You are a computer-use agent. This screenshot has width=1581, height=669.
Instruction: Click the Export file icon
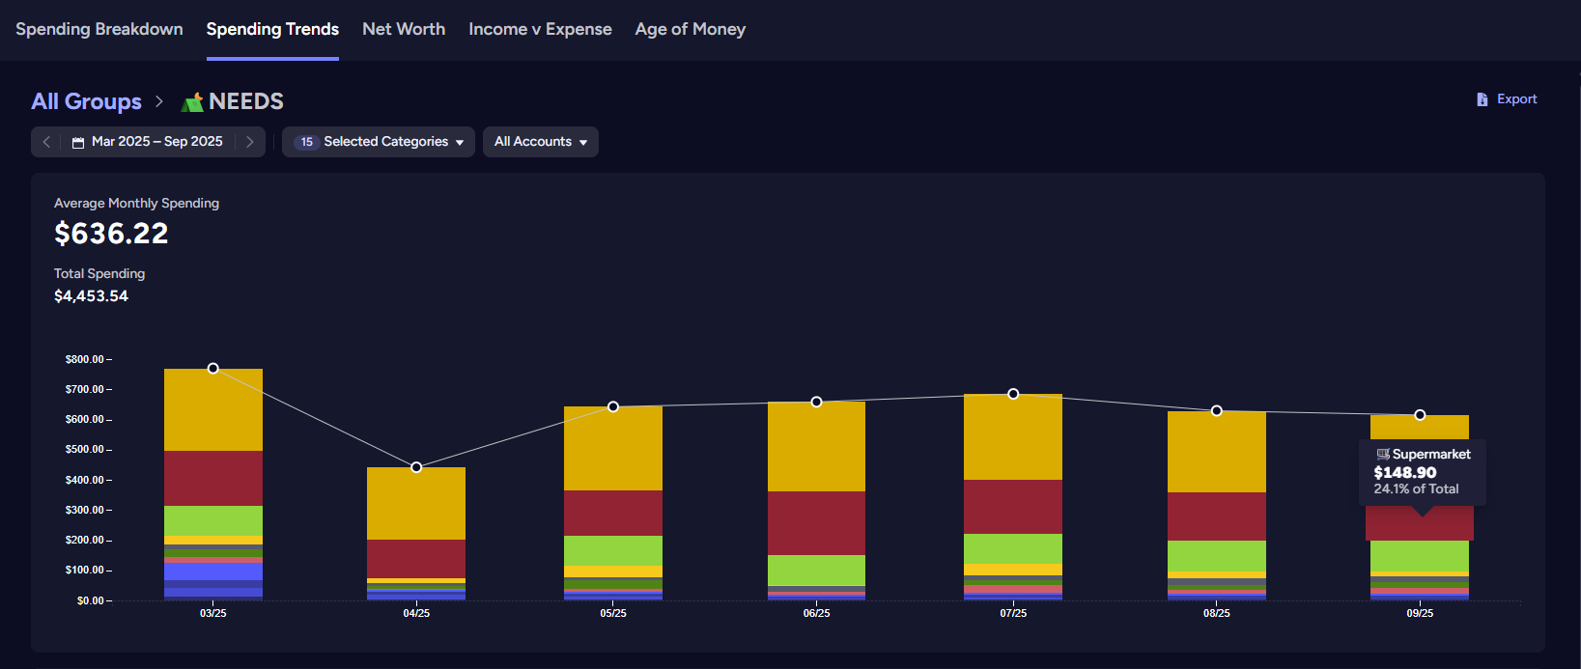1482,99
